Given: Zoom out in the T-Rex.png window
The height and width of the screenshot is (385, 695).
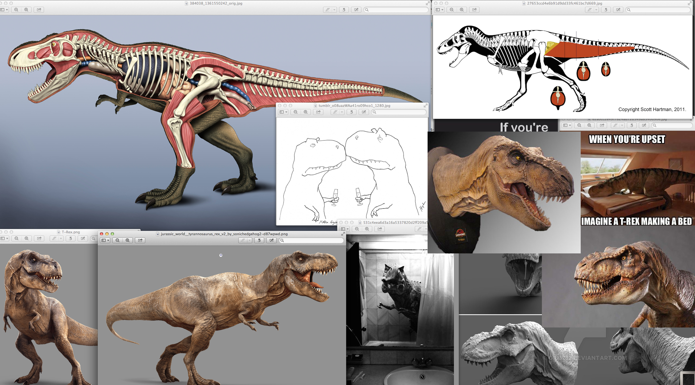Looking at the screenshot, I should click(x=17, y=238).
